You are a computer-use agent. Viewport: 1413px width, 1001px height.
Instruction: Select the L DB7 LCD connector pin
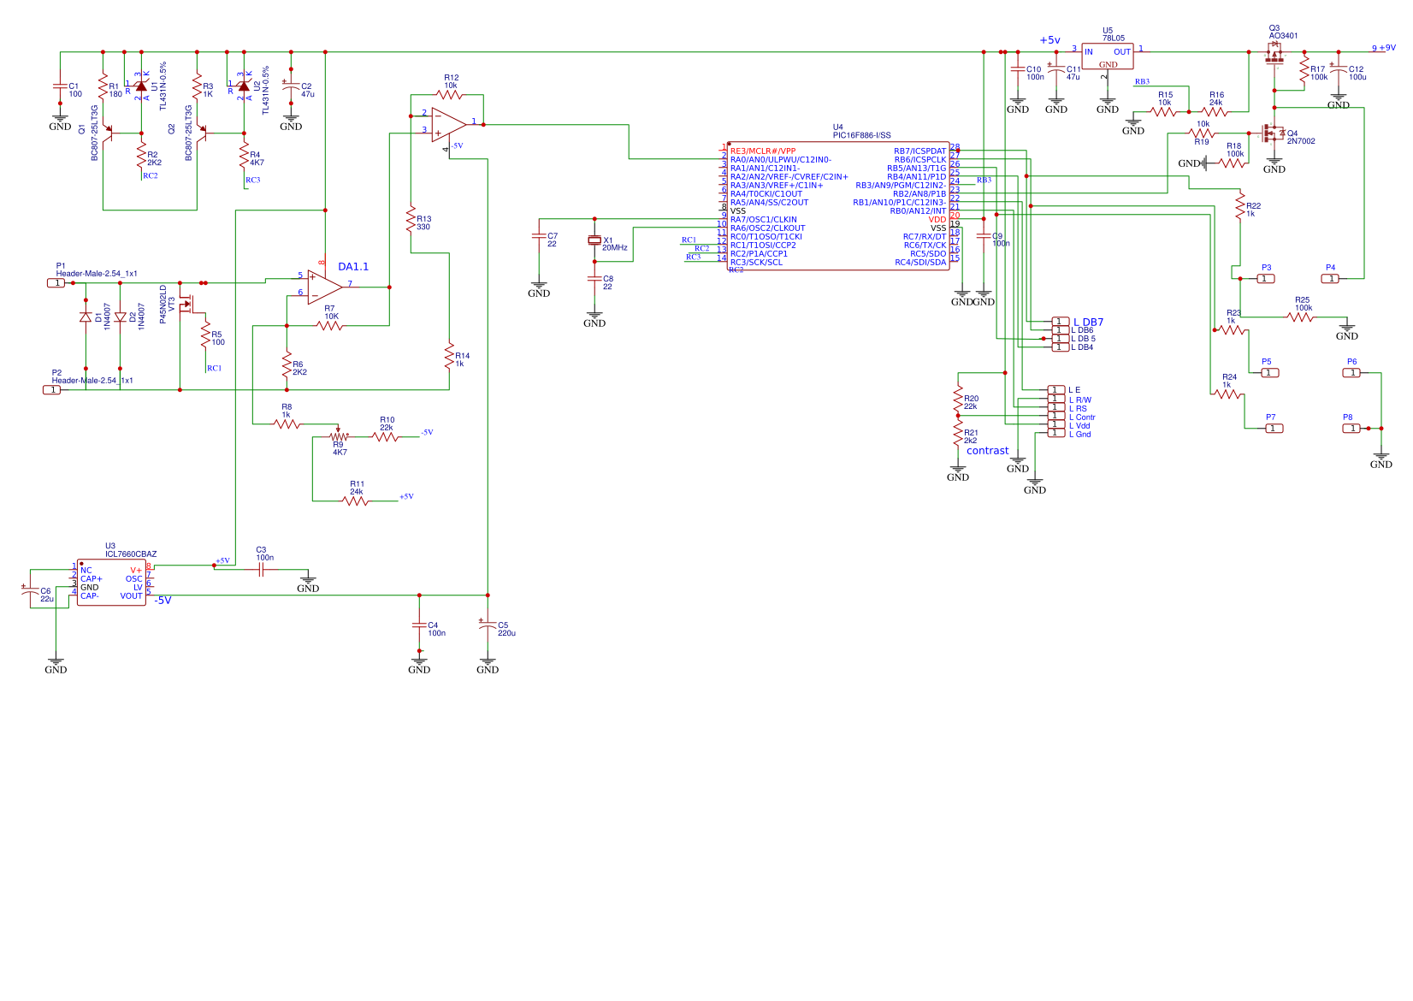[x=1061, y=322]
